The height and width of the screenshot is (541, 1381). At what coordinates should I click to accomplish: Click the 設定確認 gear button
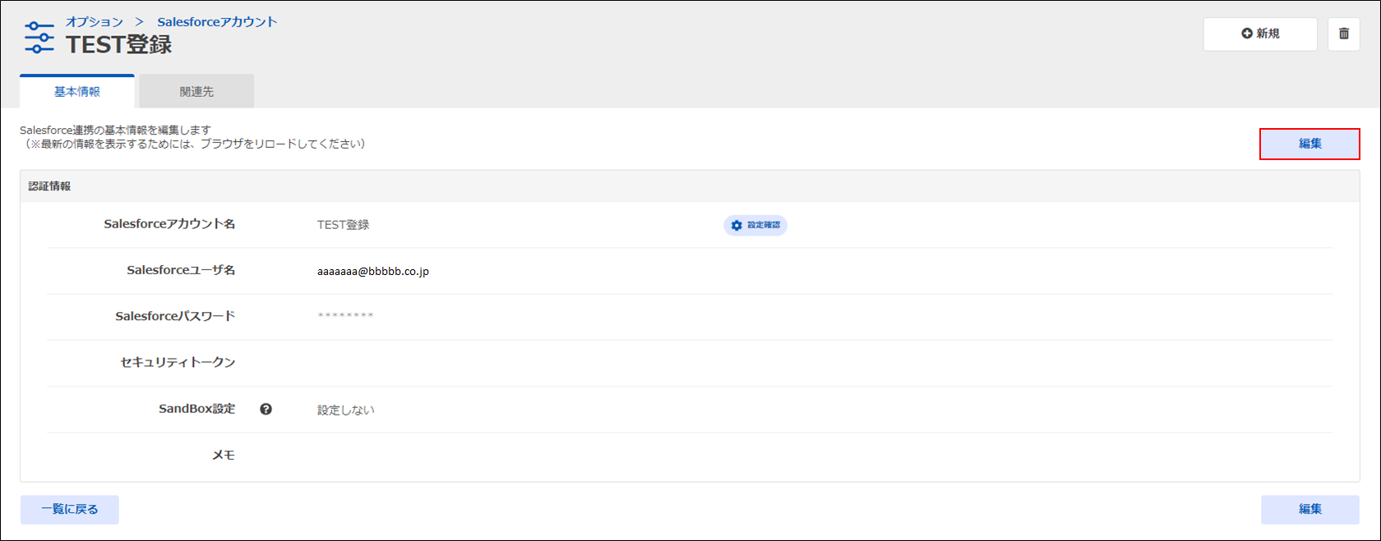tap(755, 225)
